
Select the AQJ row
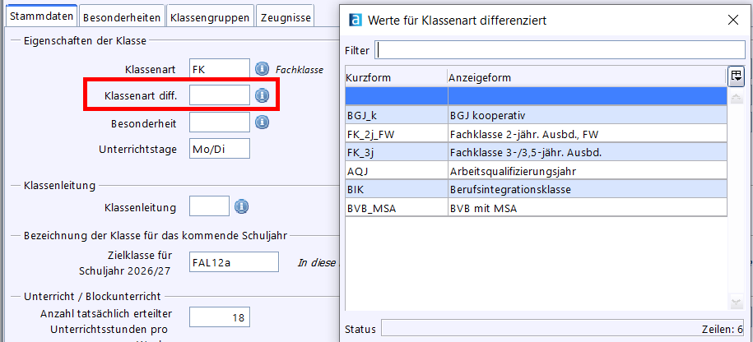(x=536, y=171)
